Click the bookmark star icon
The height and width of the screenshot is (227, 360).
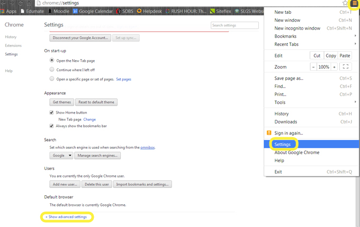345,3
